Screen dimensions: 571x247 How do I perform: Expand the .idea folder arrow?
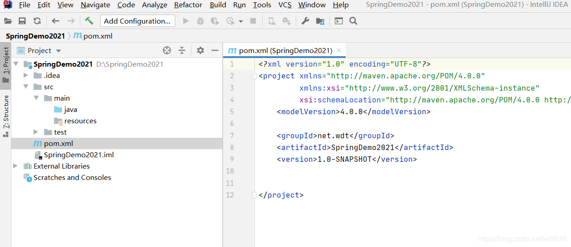(x=26, y=75)
